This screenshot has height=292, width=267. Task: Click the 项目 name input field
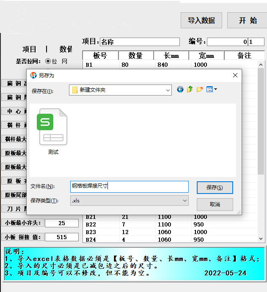click(139, 42)
